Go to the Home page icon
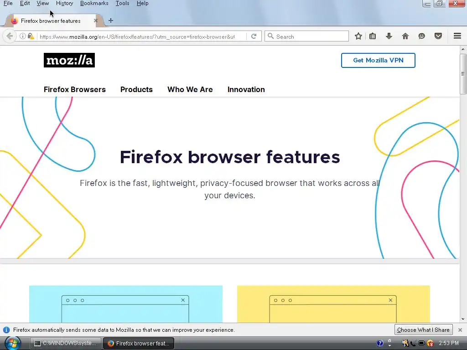This screenshot has width=467, height=350. click(405, 36)
